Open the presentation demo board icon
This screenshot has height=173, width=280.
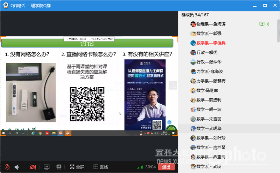pos(59,167)
